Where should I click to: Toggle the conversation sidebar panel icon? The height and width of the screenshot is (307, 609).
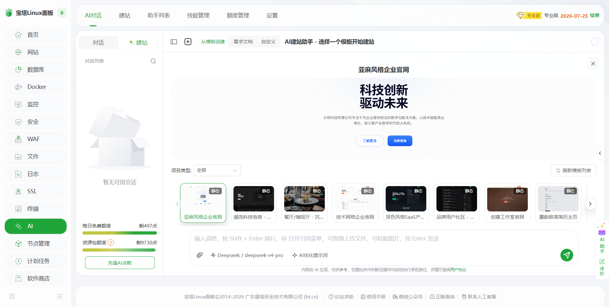pyautogui.click(x=174, y=42)
